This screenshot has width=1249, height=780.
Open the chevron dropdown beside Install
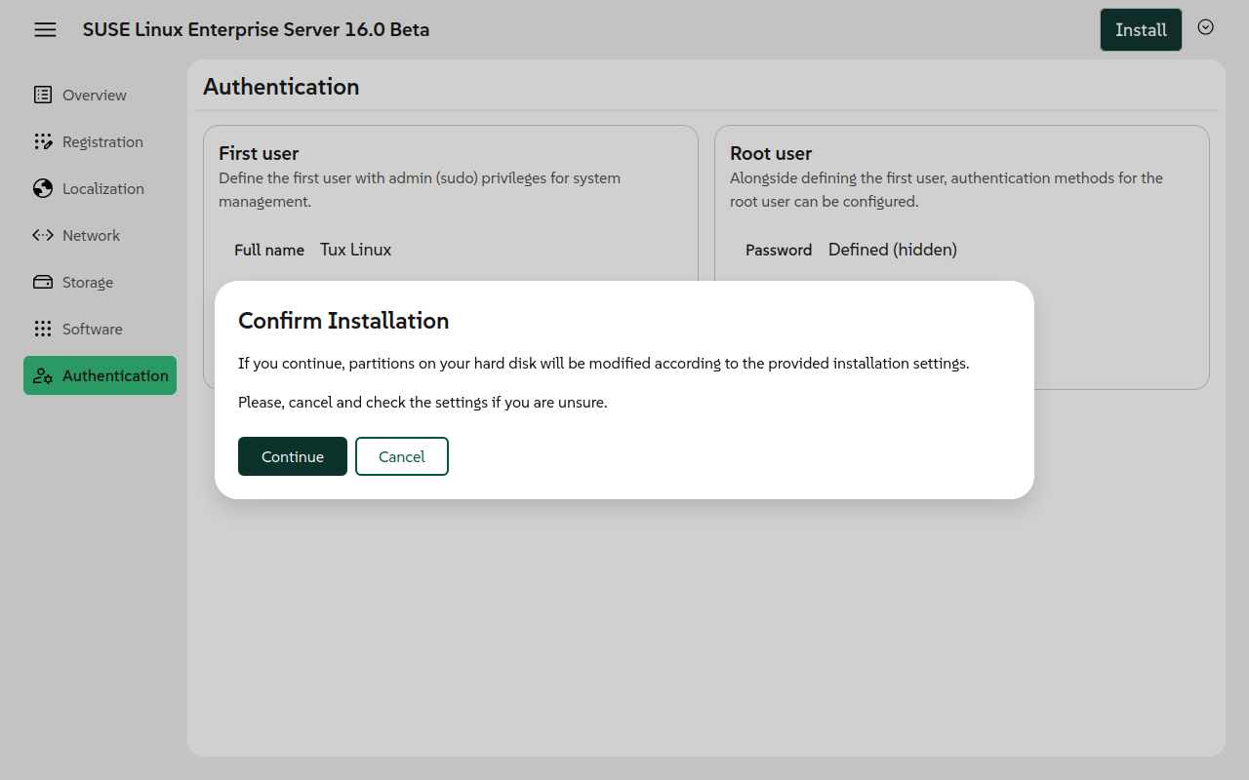1205,28
